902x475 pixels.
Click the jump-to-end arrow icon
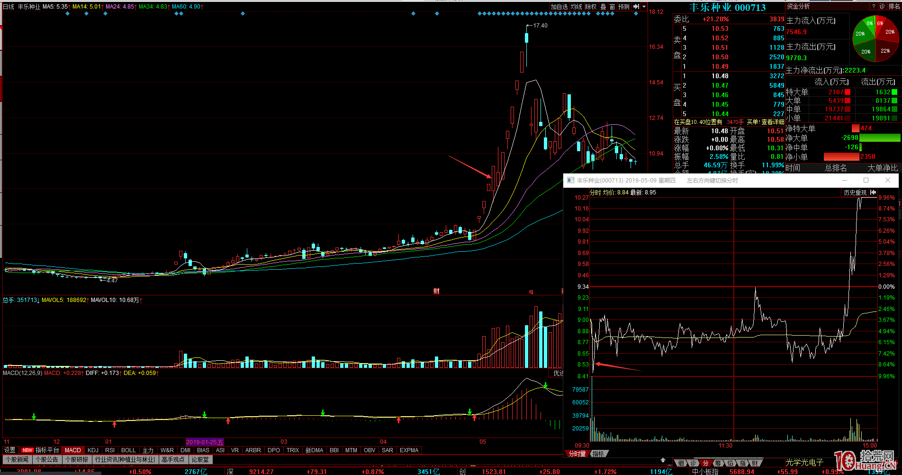pyautogui.click(x=636, y=7)
